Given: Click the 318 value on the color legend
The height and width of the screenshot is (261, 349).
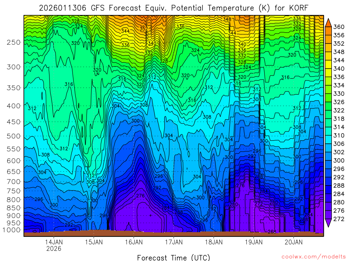Looking at the screenshot, I should 339,119.
